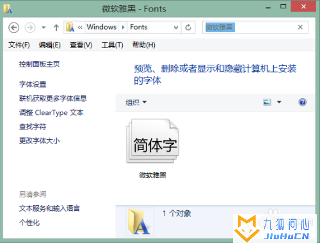Minimize the Fonts window
320x243 pixels.
(268, 7)
